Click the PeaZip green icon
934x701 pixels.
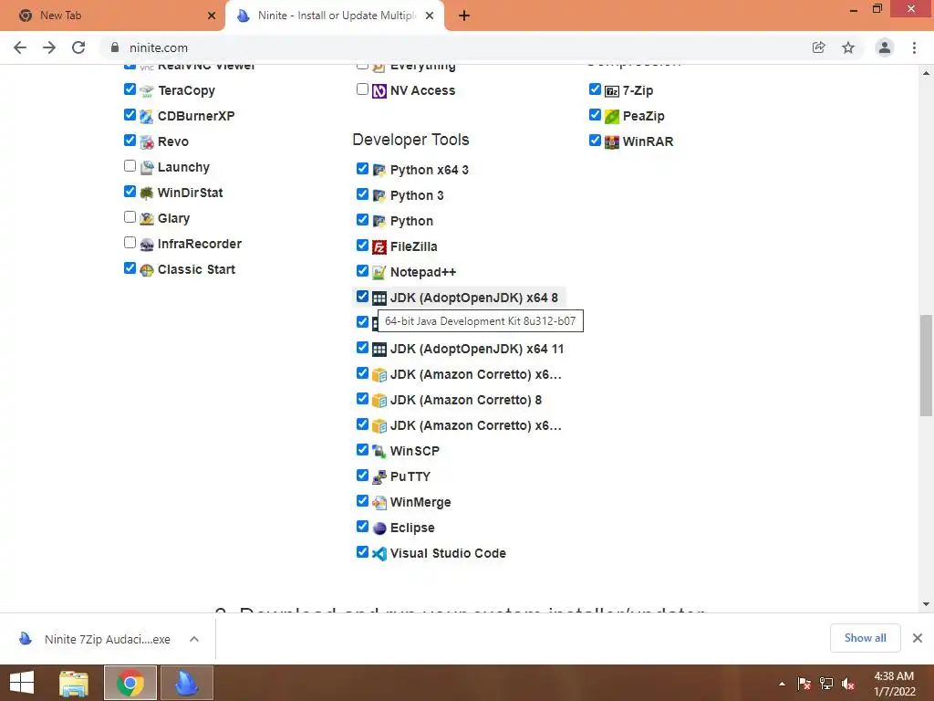point(612,116)
